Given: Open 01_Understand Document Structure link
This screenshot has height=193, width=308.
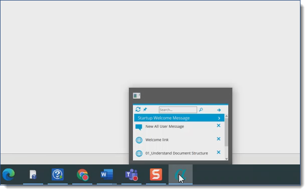Looking at the screenshot, I should [177, 153].
